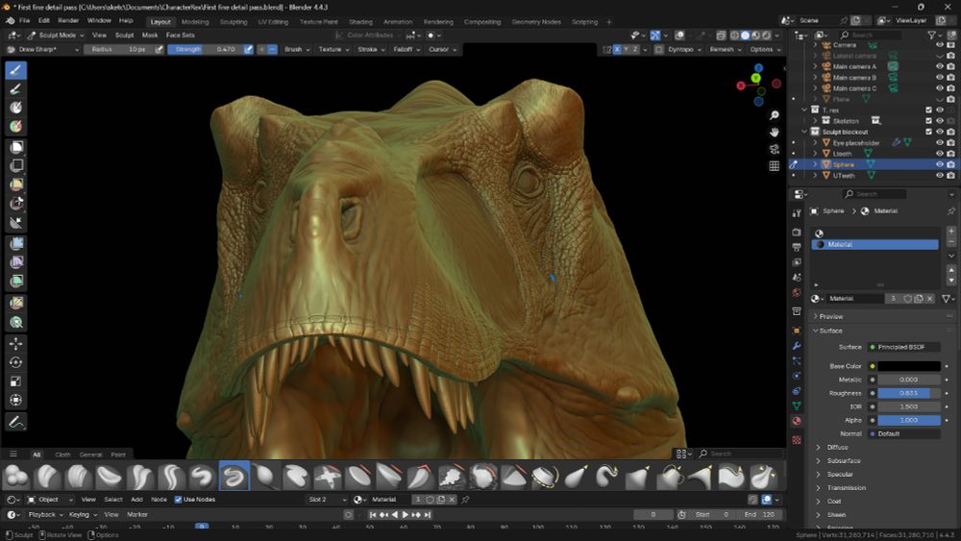Open the Sculpt Mode dropdown
This screenshot has width=961, height=541.
[x=56, y=35]
